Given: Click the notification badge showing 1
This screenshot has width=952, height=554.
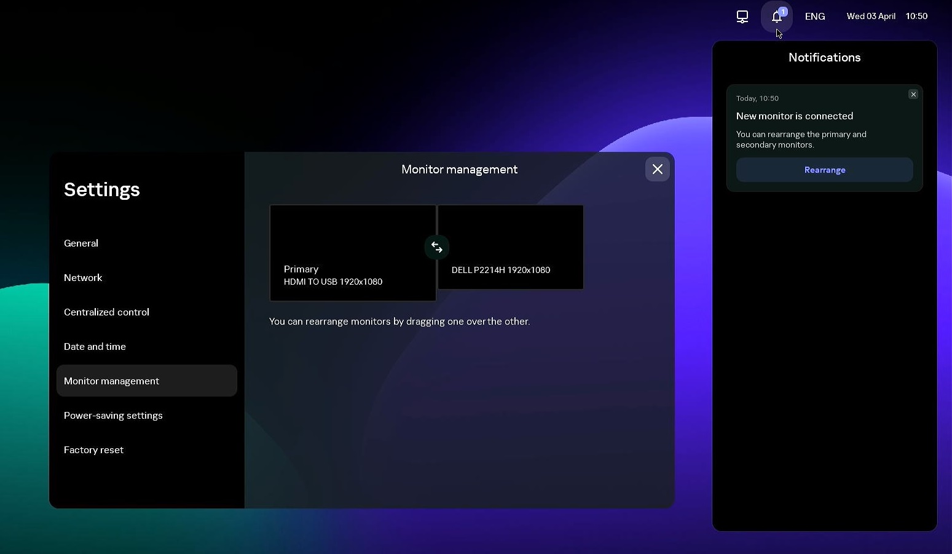Looking at the screenshot, I should [782, 11].
